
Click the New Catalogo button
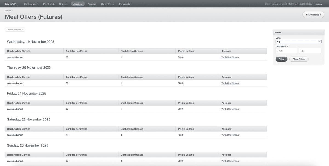tap(313, 15)
